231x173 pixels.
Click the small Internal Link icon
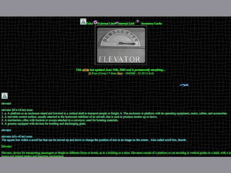coord(116,23)
